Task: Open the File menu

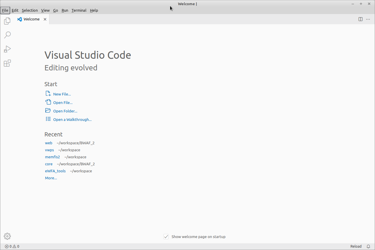Action: coord(5,10)
